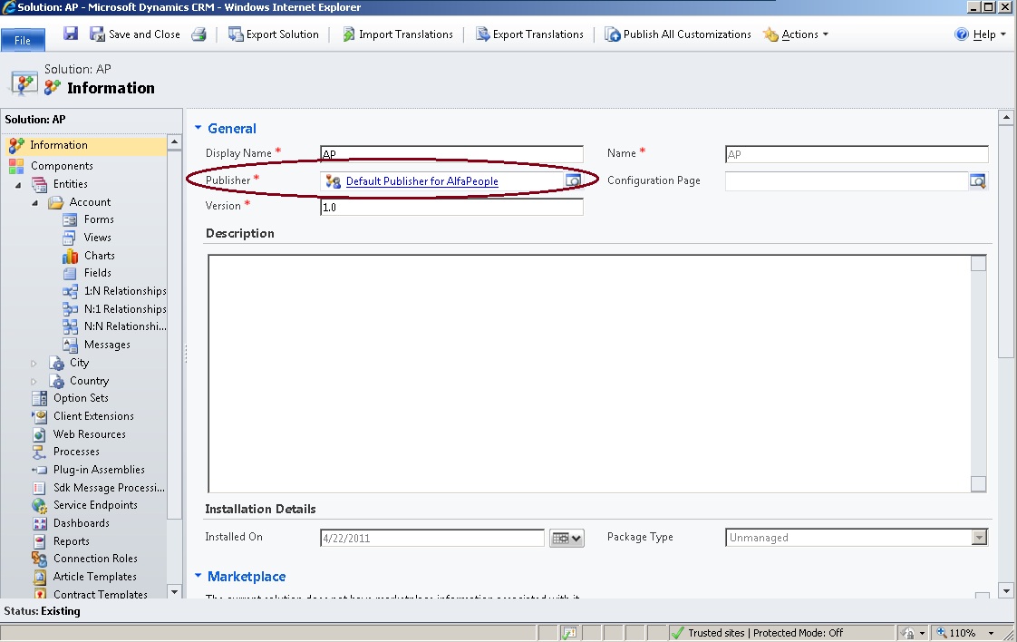Click the Messages icon under Account

pos(70,345)
